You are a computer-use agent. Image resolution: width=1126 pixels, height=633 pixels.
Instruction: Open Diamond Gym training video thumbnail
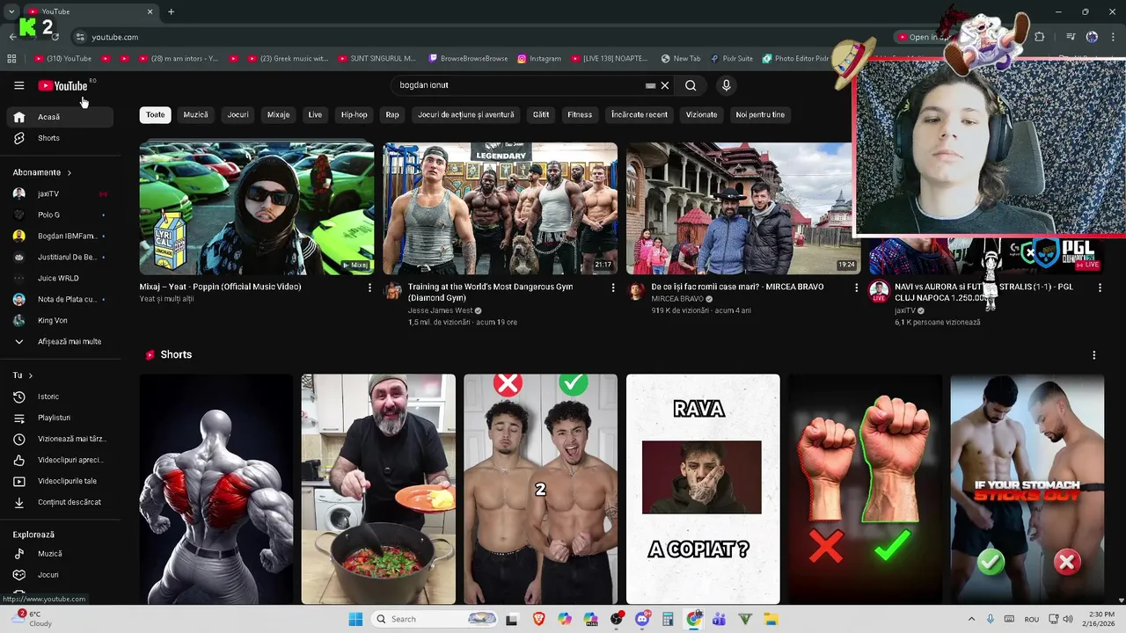500,208
